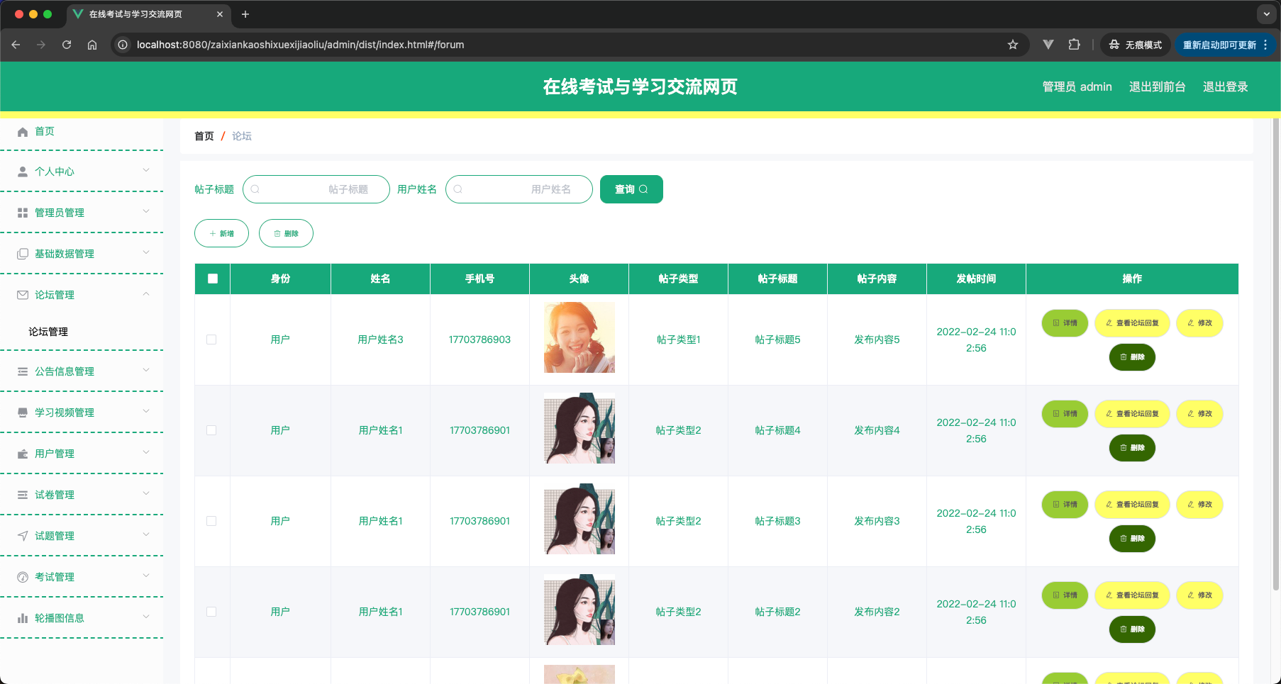The image size is (1281, 684).
Task: Click inside the 用户姓名 search input
Action: click(519, 189)
